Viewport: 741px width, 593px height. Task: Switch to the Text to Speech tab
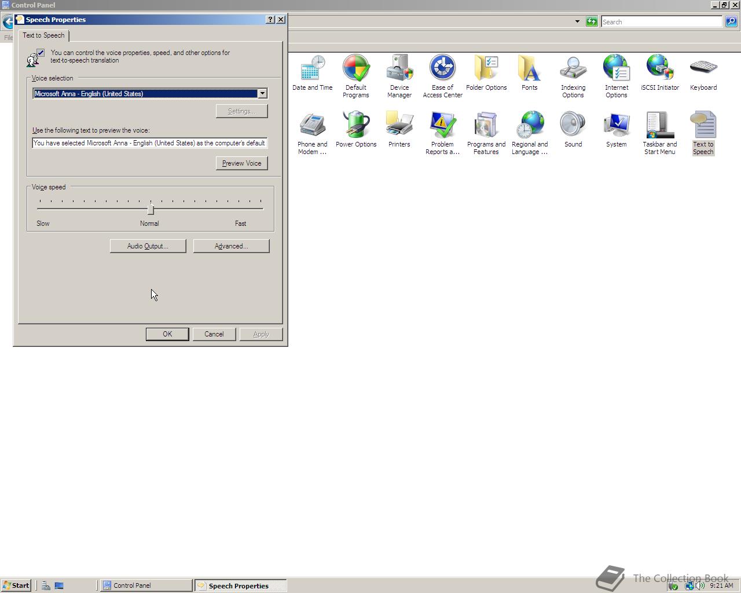tap(43, 35)
